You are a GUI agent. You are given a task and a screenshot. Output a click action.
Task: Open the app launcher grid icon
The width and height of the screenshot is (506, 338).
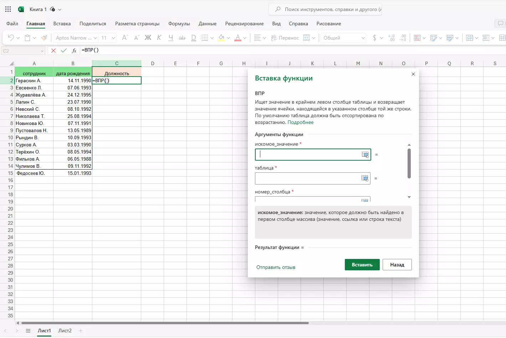point(8,9)
